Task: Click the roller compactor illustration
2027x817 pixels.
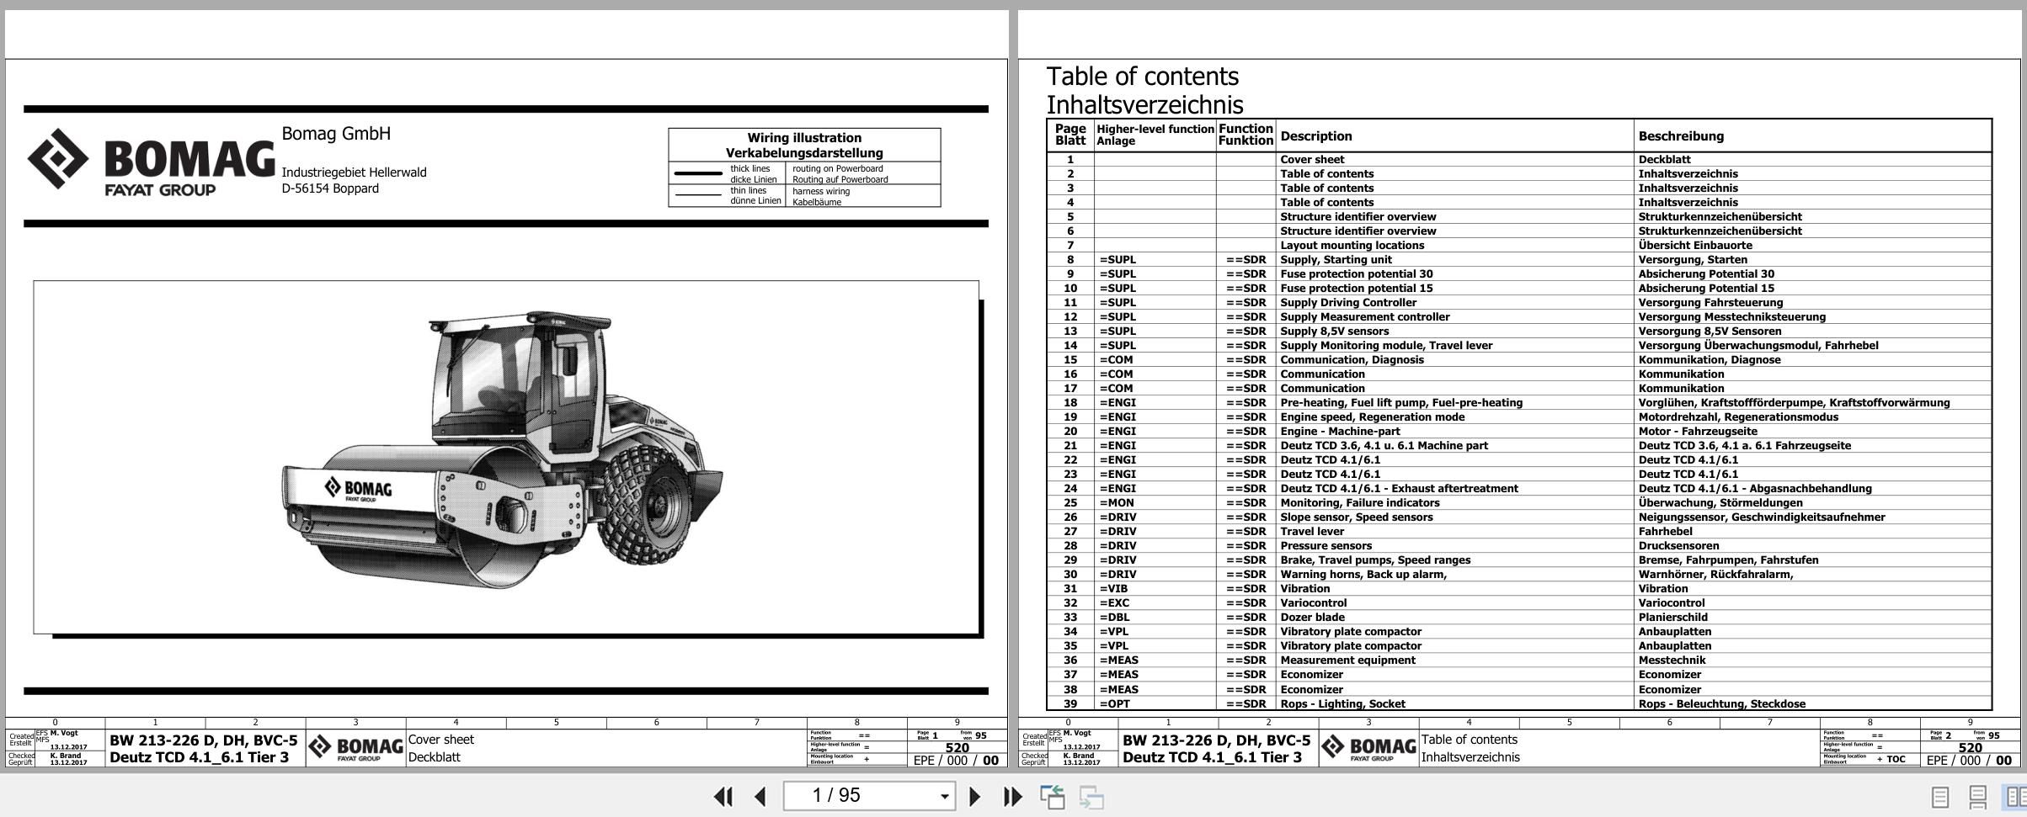Action: tap(503, 454)
